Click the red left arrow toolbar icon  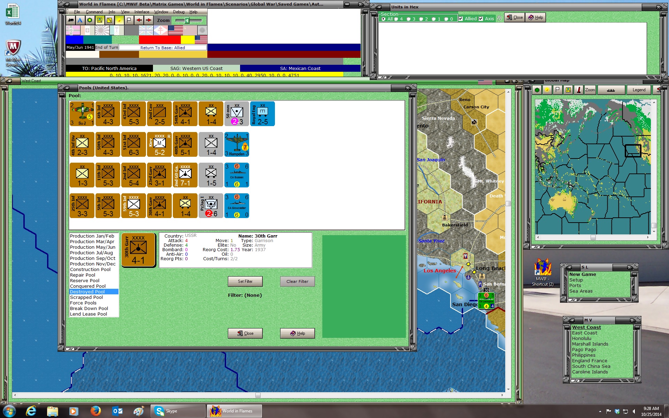139,20
